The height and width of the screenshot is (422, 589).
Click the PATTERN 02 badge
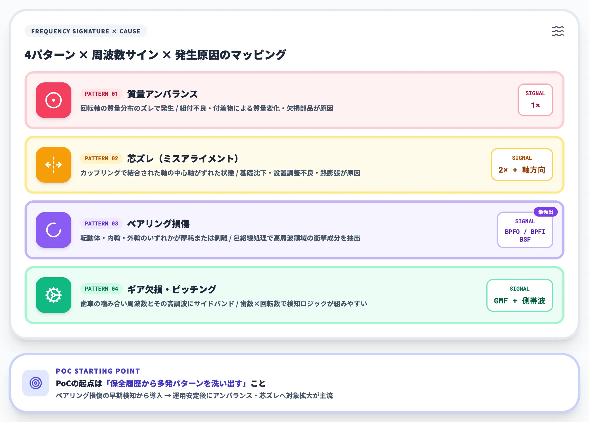pyautogui.click(x=102, y=158)
